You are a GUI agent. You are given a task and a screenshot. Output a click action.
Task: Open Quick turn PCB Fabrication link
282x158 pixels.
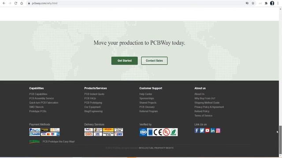coord(44,103)
